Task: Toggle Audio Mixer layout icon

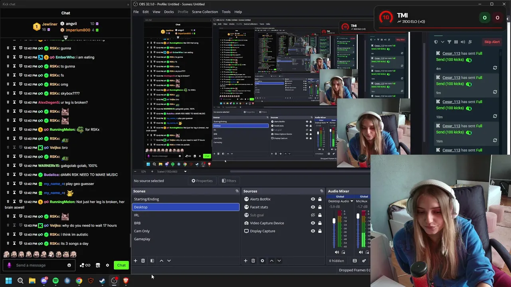Action: tap(355, 261)
